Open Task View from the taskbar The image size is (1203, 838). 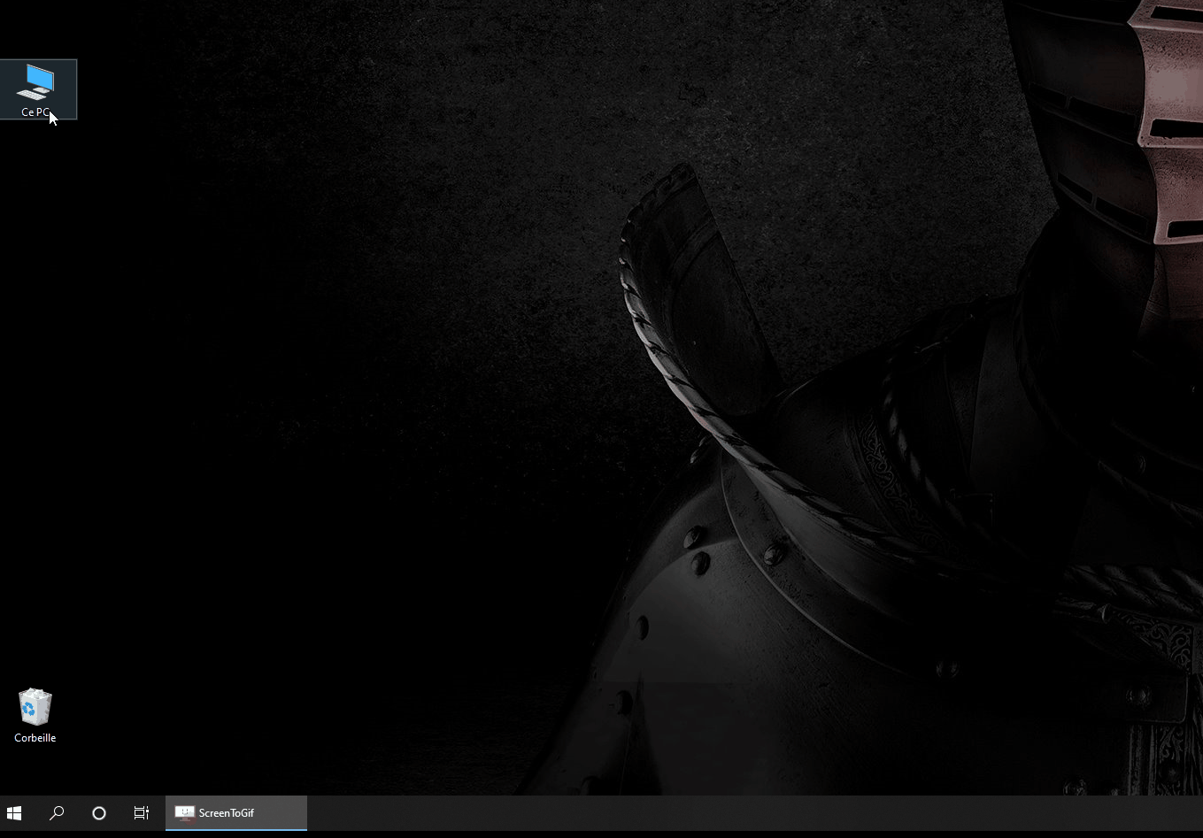[x=142, y=812]
